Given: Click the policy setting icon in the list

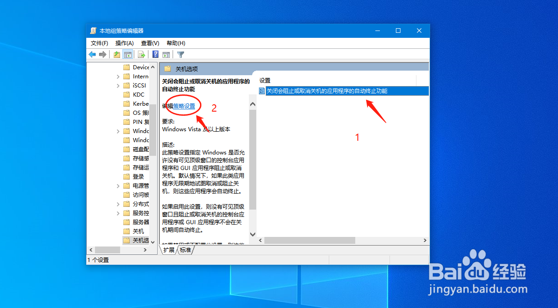Looking at the screenshot, I should 262,91.
